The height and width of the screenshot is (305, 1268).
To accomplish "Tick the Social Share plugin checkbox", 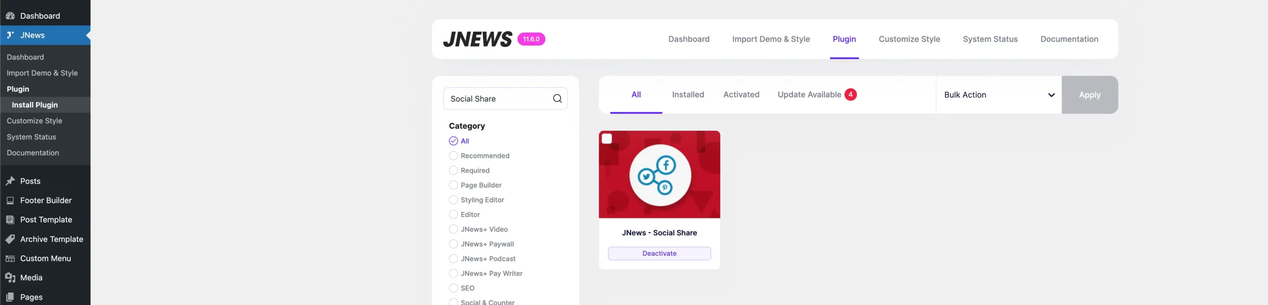I will [x=607, y=139].
